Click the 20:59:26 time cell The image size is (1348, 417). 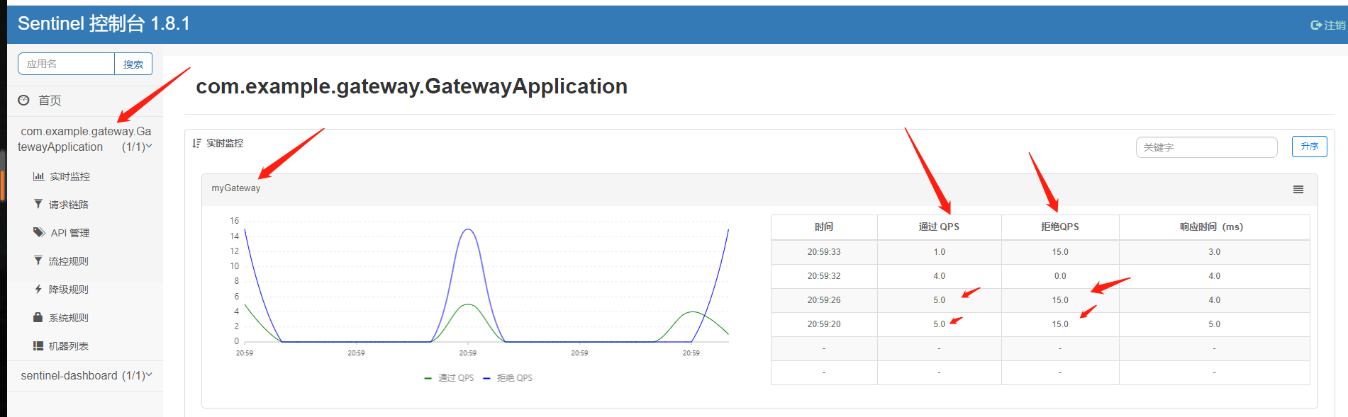pyautogui.click(x=824, y=300)
